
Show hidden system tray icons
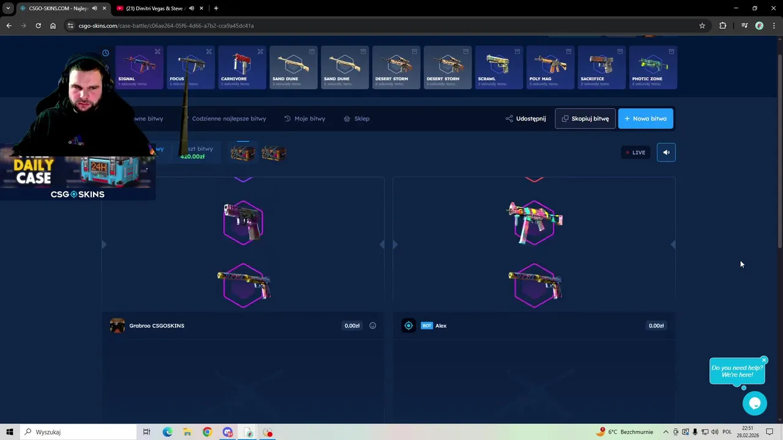tap(666, 432)
